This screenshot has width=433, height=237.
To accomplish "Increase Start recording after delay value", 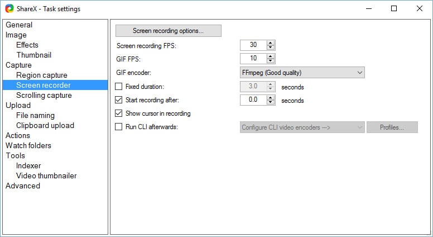I will pyautogui.click(x=271, y=98).
